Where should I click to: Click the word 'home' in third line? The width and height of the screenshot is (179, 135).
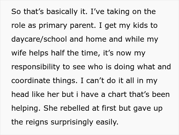[96, 39]
